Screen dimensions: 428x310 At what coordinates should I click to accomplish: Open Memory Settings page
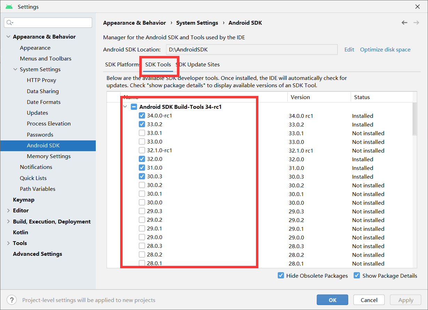(x=48, y=156)
